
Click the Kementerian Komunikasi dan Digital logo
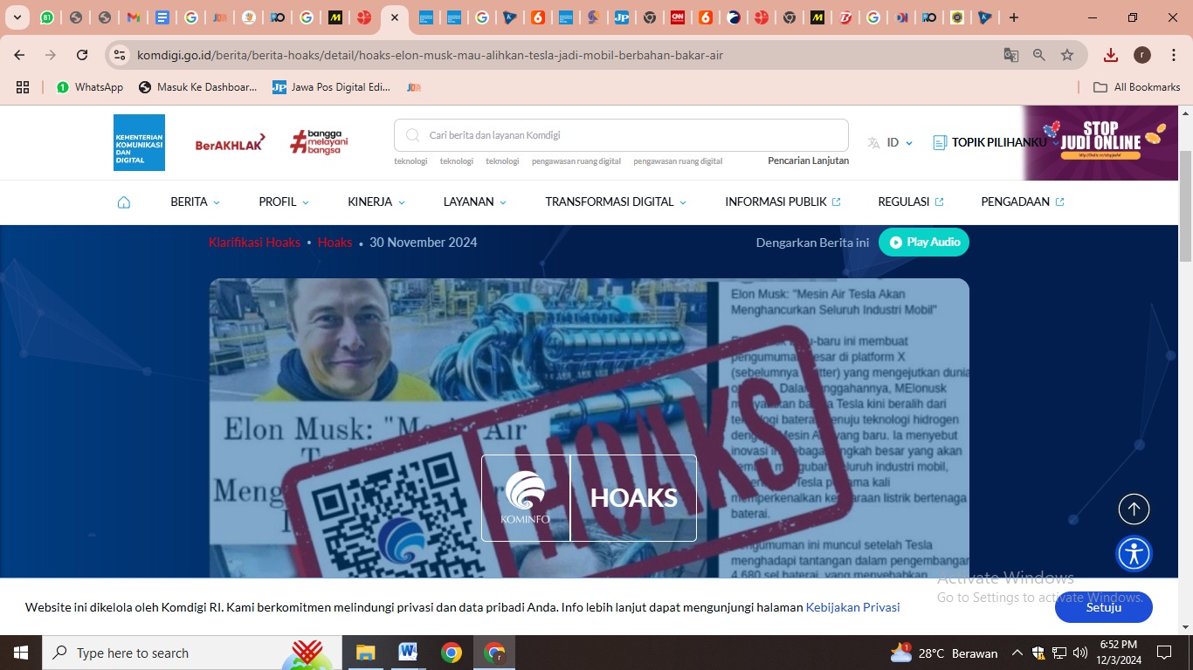click(139, 142)
